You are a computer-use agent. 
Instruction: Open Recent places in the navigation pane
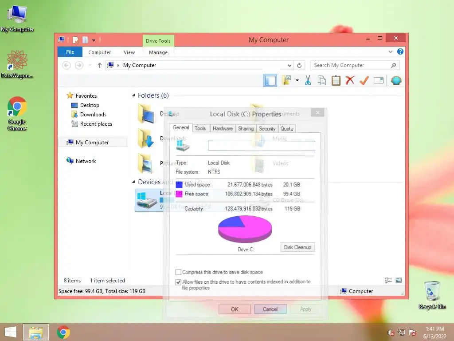(96, 124)
